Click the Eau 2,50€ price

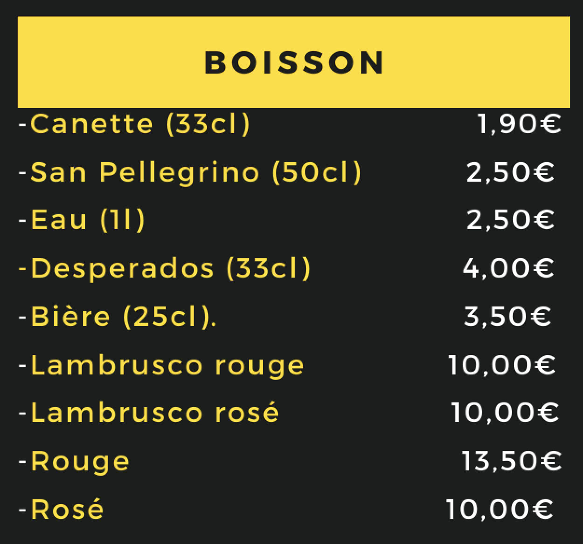[511, 220]
